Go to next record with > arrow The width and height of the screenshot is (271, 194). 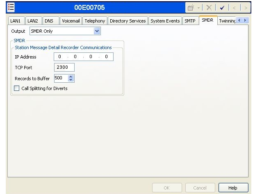(246, 8)
